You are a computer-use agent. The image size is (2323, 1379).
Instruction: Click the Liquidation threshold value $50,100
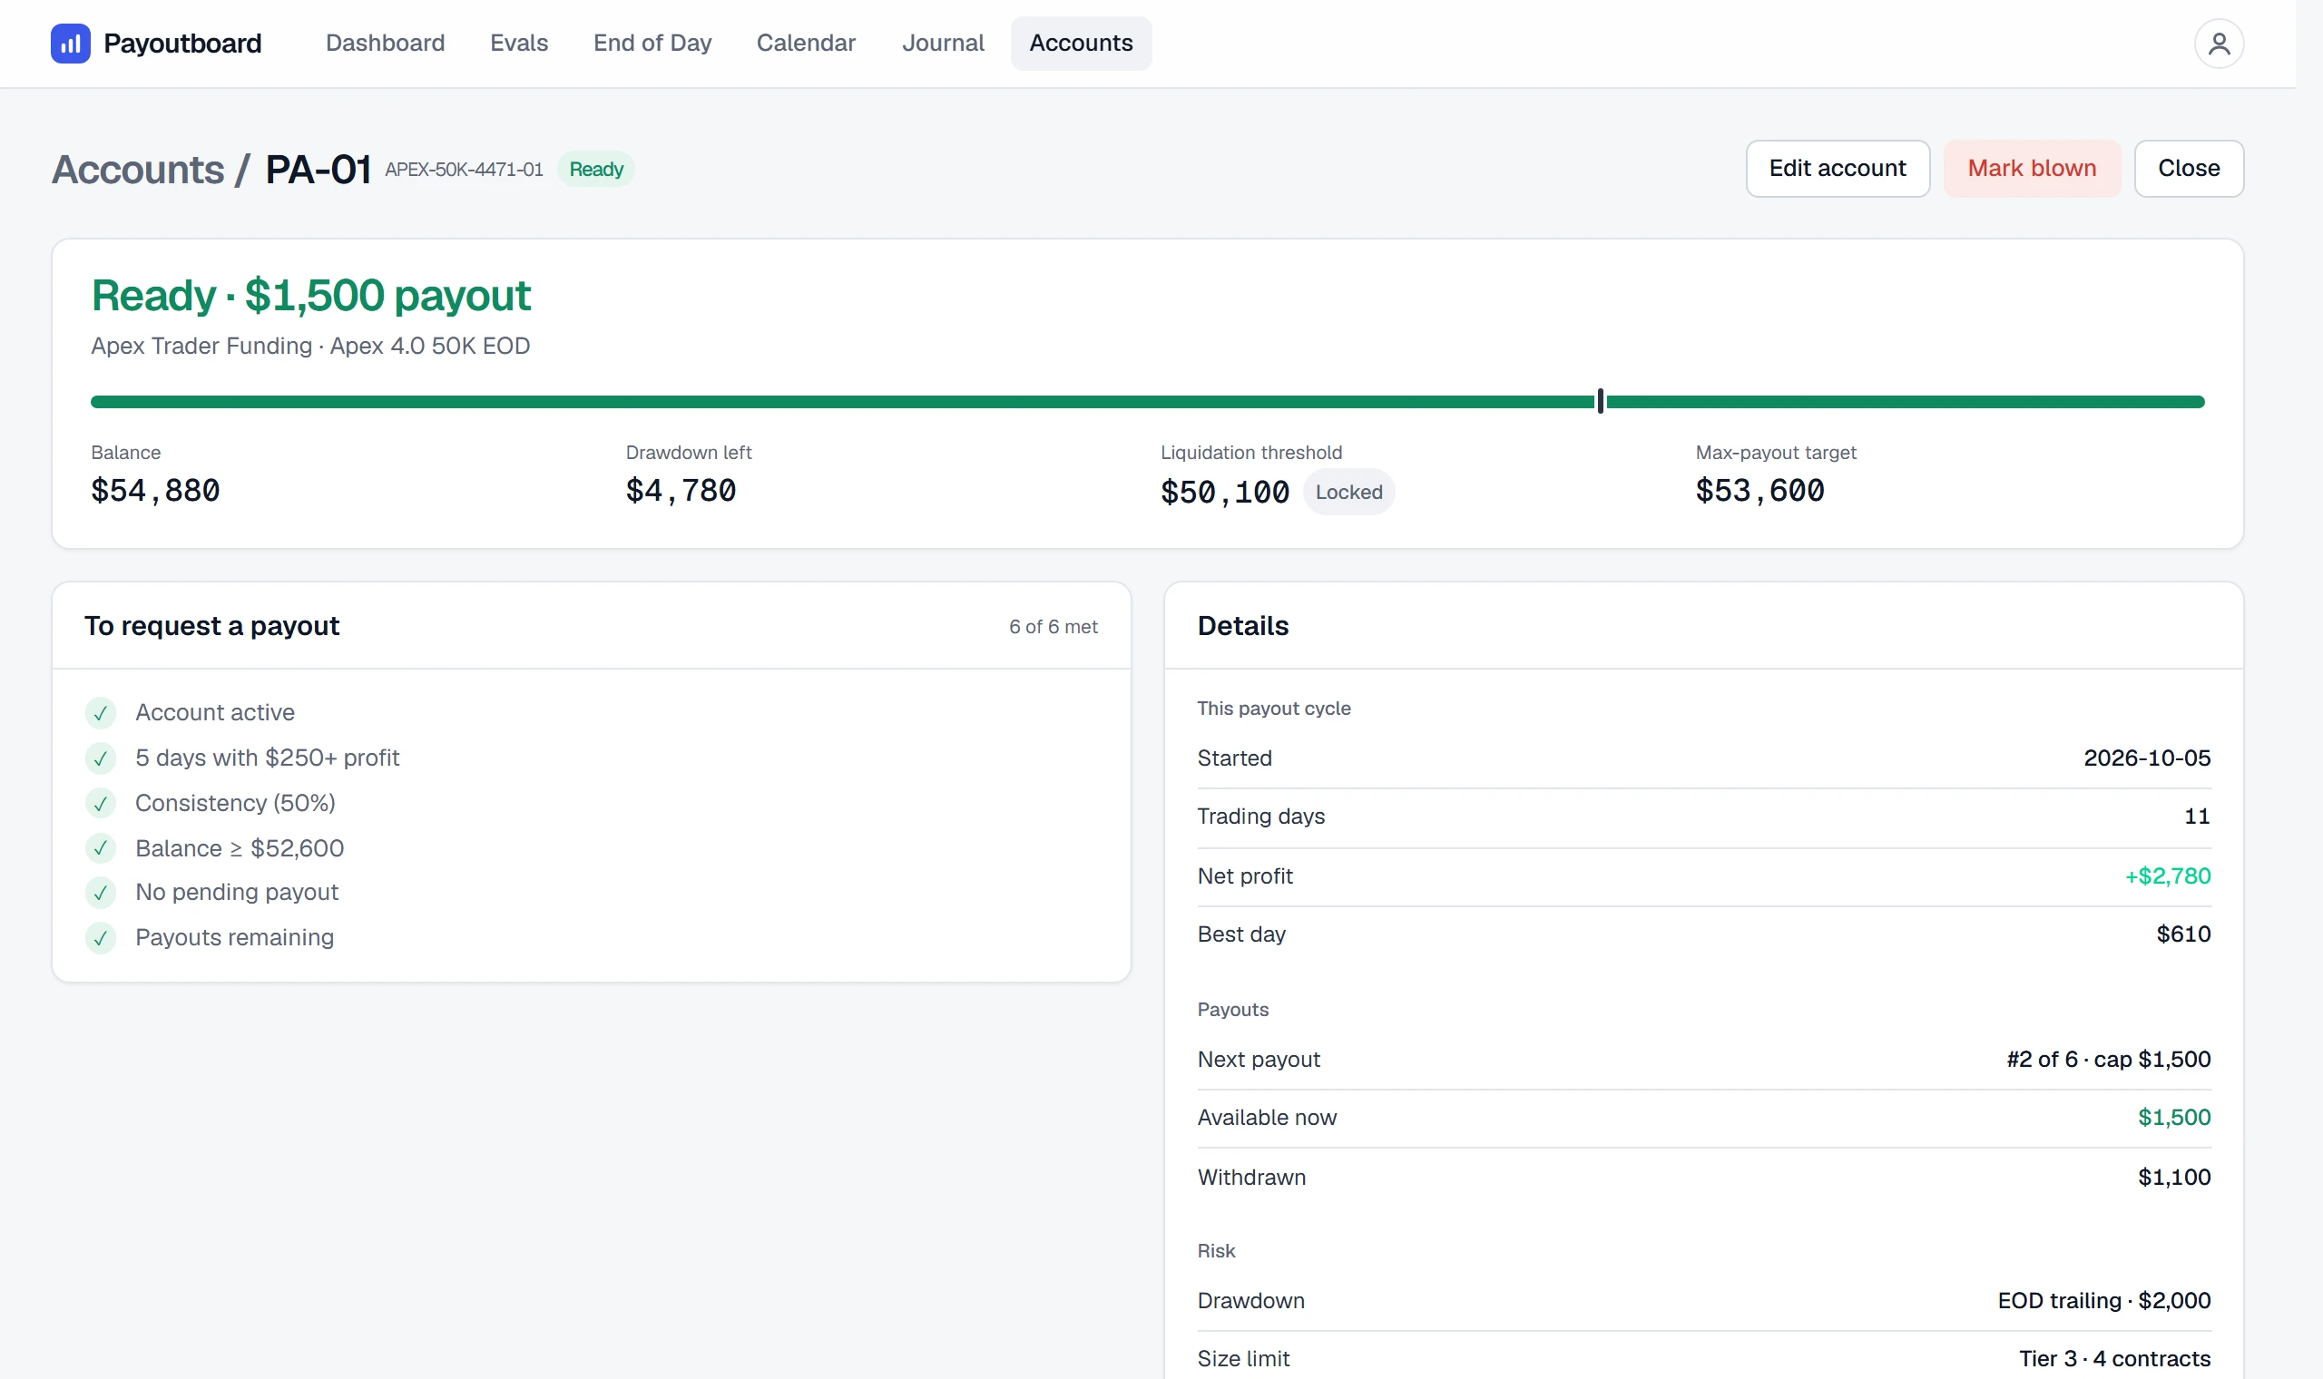(x=1225, y=493)
